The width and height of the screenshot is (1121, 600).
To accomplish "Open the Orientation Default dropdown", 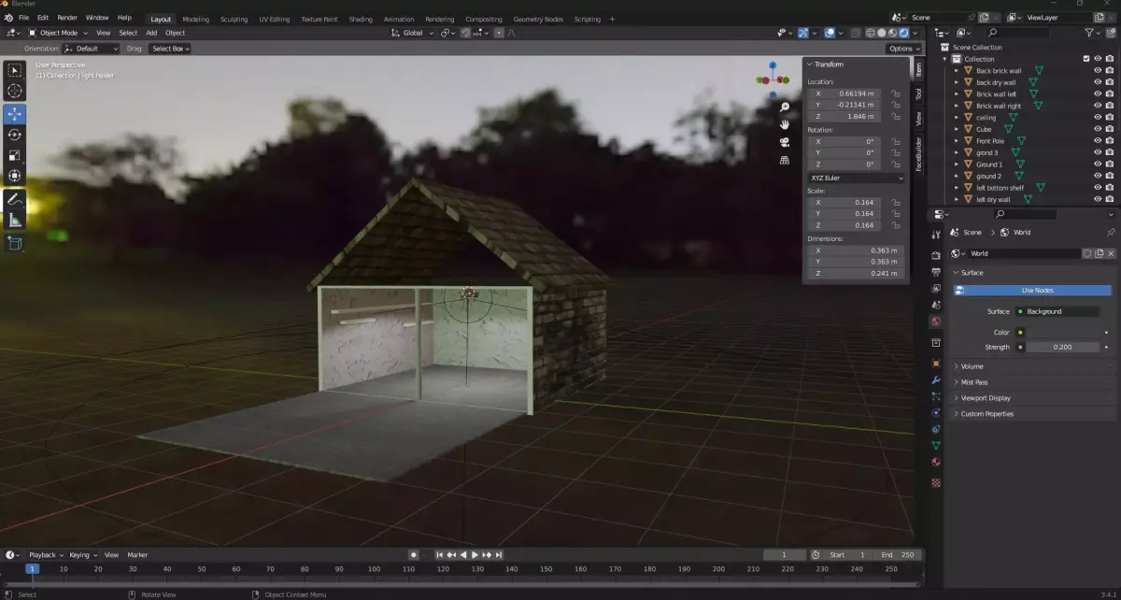I will click(92, 49).
